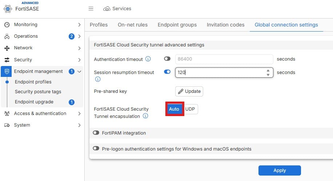Viewport: 333px width, 181px height.
Task: Switch to the On-net rules tab
Action: tap(133, 25)
